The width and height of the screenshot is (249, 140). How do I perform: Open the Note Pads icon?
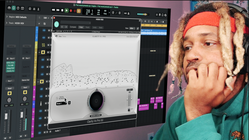[x=160, y=15]
